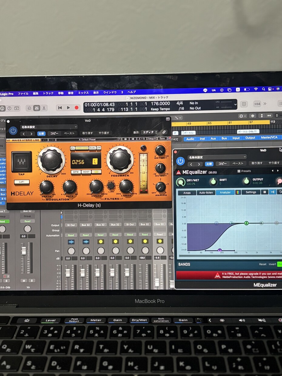Viewport: 282px width, 376px height.
Task: Enable PING PONG mode in H-Delay
Action: tap(82, 148)
